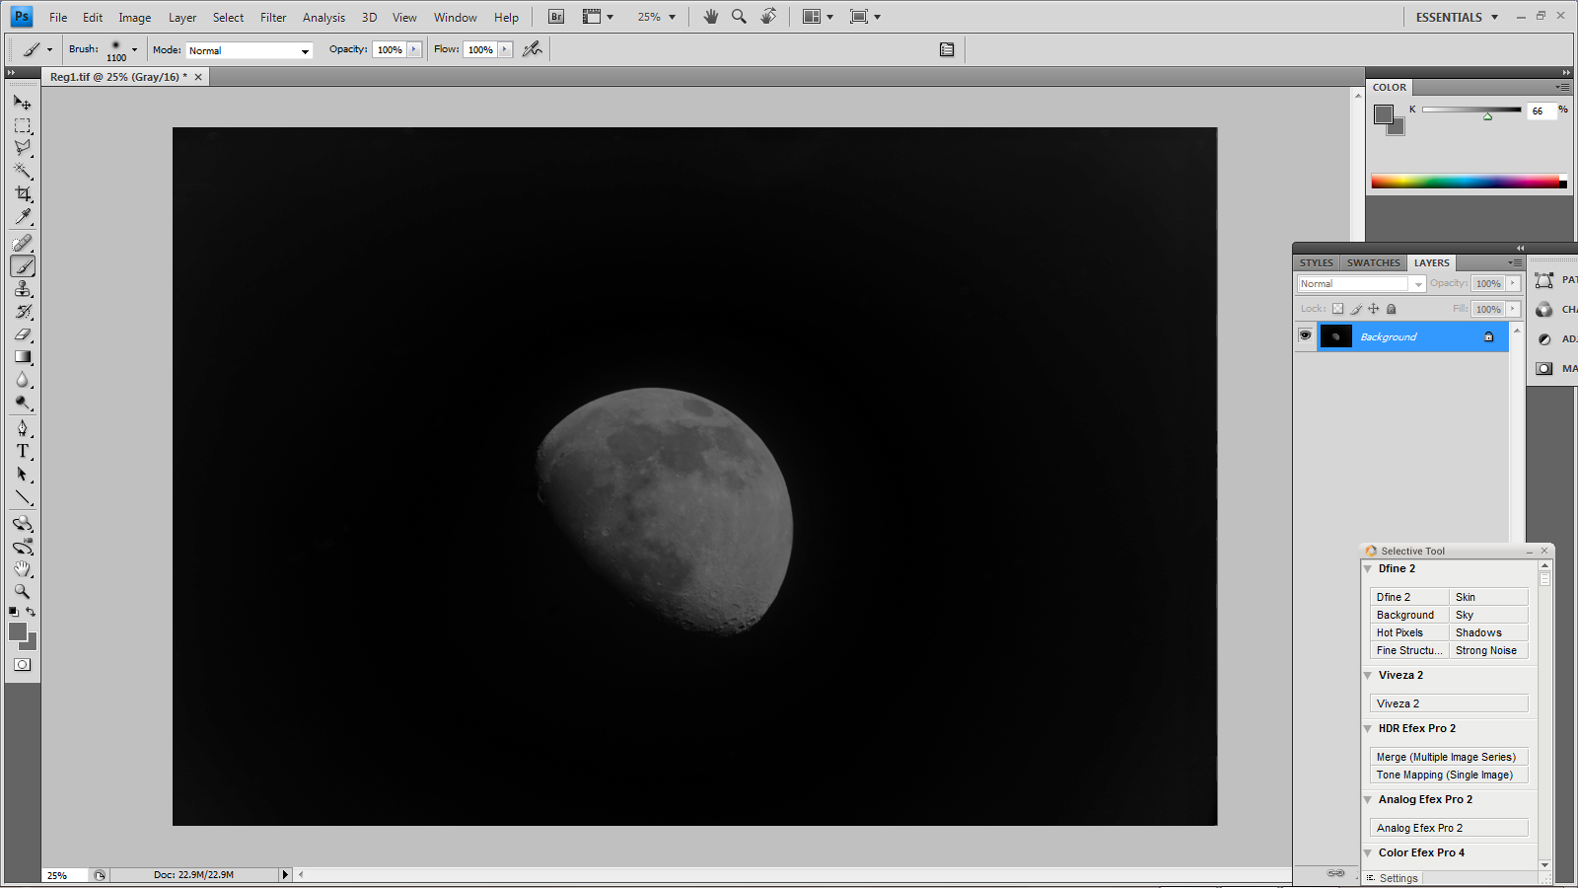The image size is (1578, 888).
Task: Open the layer blending mode dropdown
Action: 1417,283
